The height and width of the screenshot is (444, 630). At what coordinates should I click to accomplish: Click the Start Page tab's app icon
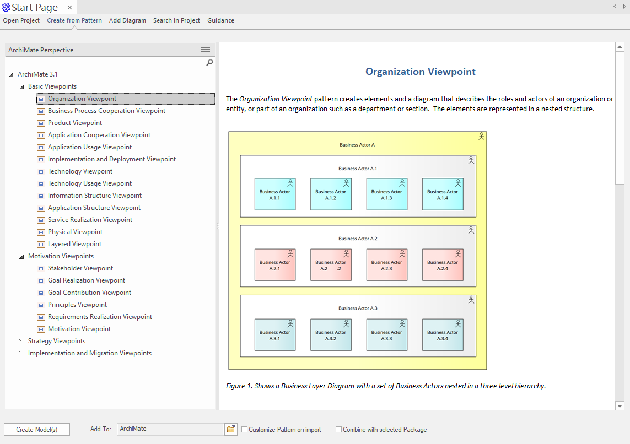(x=6, y=7)
